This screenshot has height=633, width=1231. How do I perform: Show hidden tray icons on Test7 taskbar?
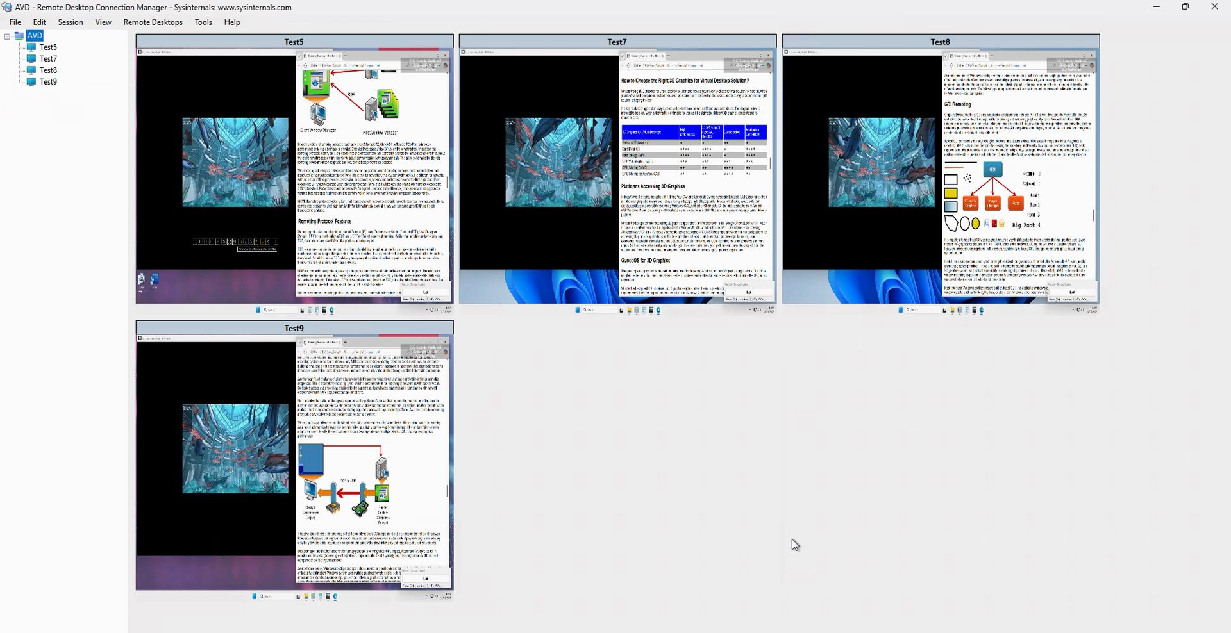click(x=749, y=309)
